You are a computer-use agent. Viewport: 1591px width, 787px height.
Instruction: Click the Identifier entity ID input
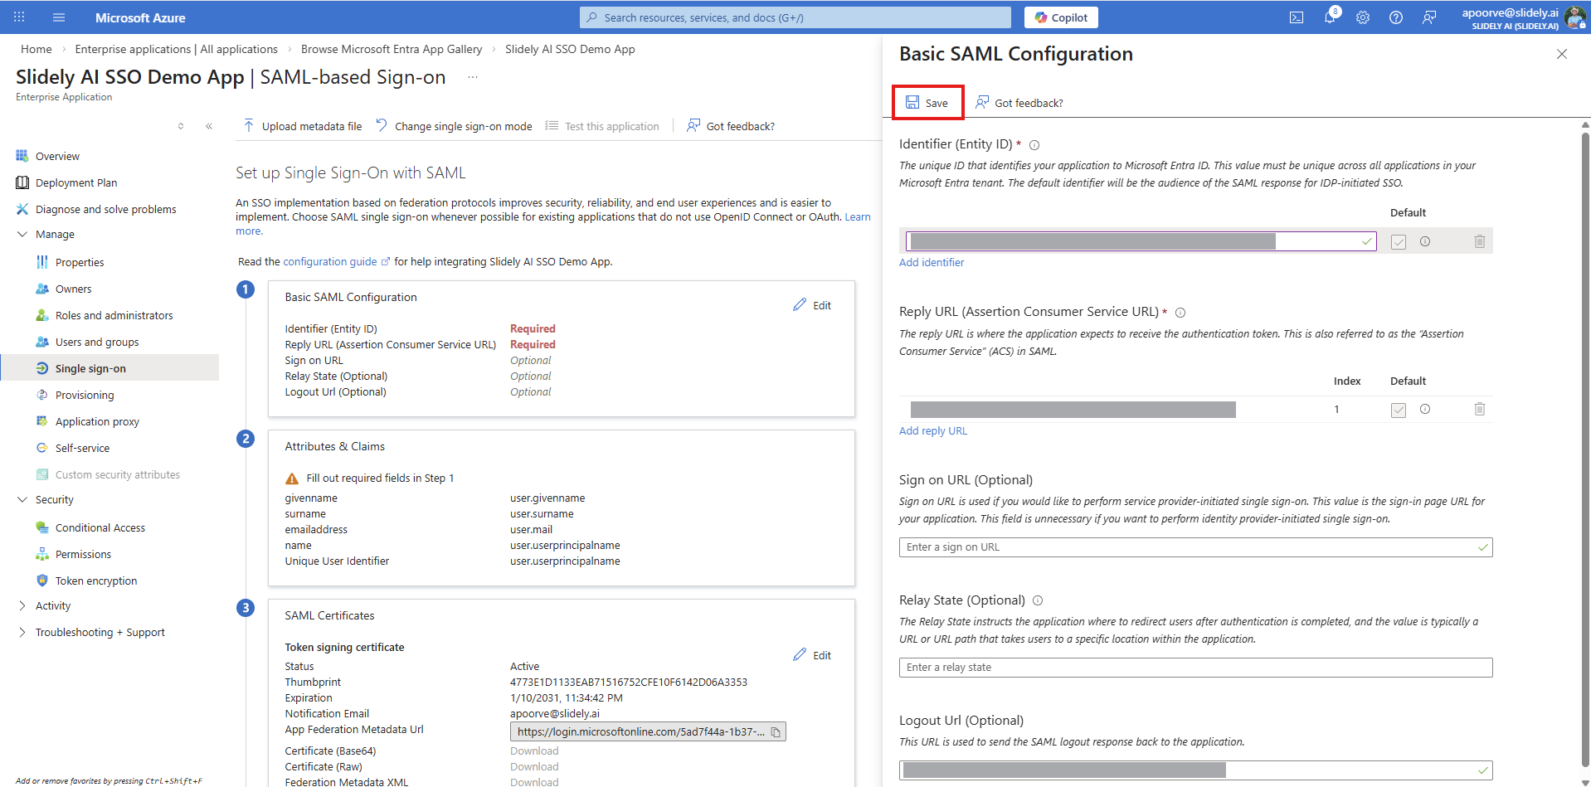1141,241
